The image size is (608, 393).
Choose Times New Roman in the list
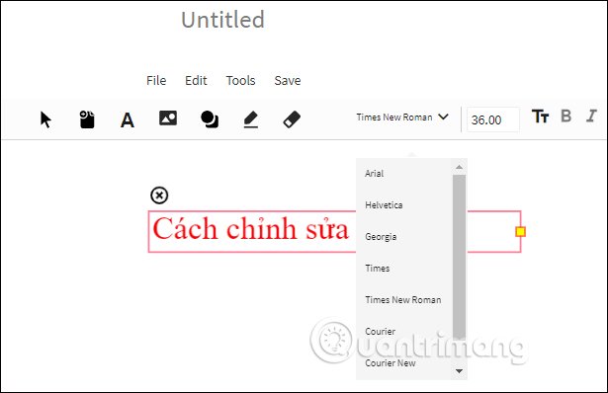[404, 299]
